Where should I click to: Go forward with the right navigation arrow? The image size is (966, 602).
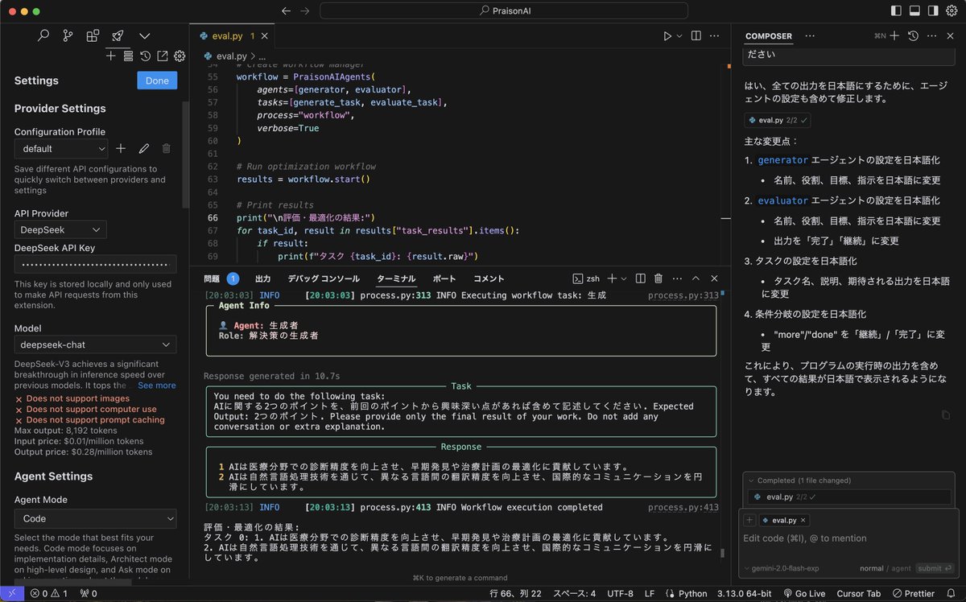tap(304, 11)
